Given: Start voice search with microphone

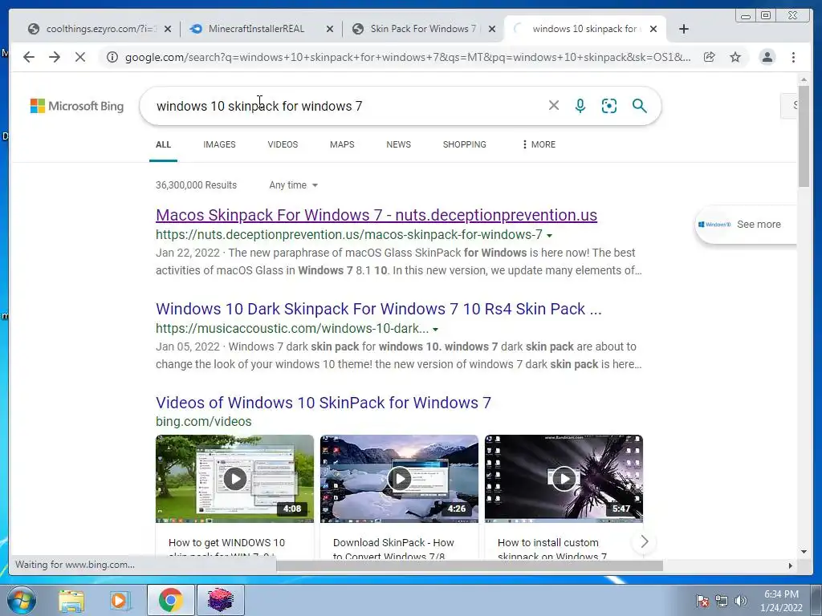Looking at the screenshot, I should coord(580,106).
